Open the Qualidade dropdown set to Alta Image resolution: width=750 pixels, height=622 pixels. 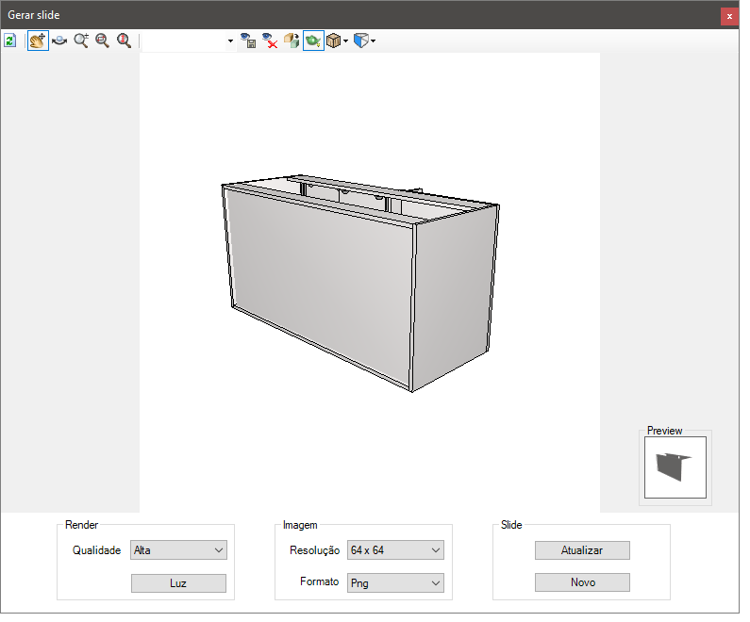[178, 549]
